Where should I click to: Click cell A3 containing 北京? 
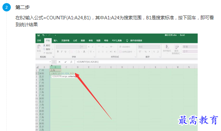[44, 76]
